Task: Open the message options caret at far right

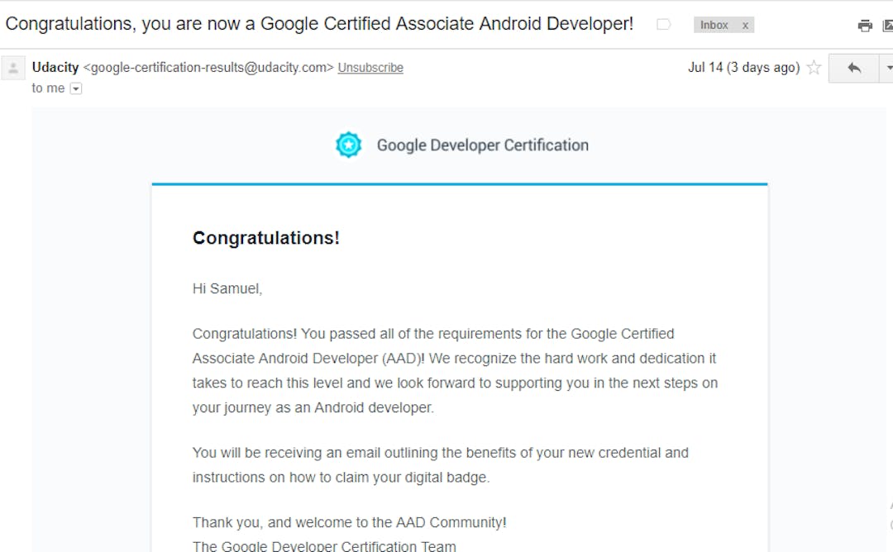Action: pyautogui.click(x=890, y=68)
